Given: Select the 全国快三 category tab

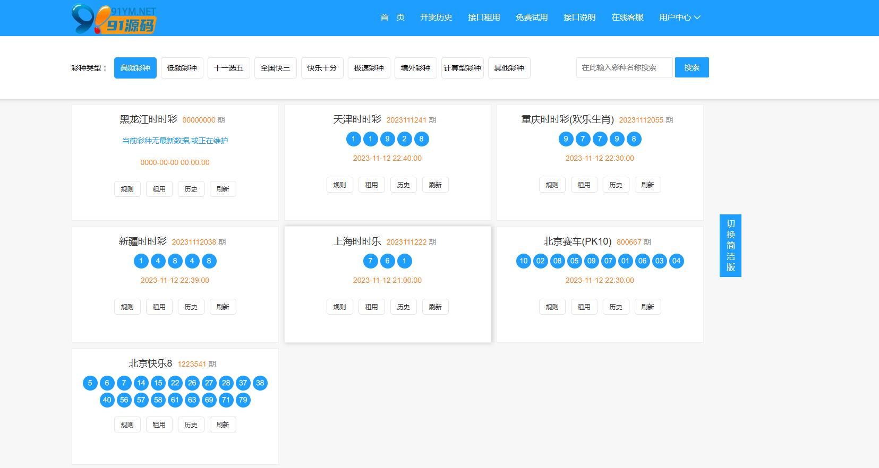Looking at the screenshot, I should [x=276, y=68].
